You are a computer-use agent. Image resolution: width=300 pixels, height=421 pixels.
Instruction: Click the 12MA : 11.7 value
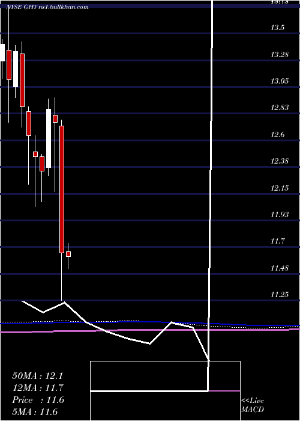37,388
